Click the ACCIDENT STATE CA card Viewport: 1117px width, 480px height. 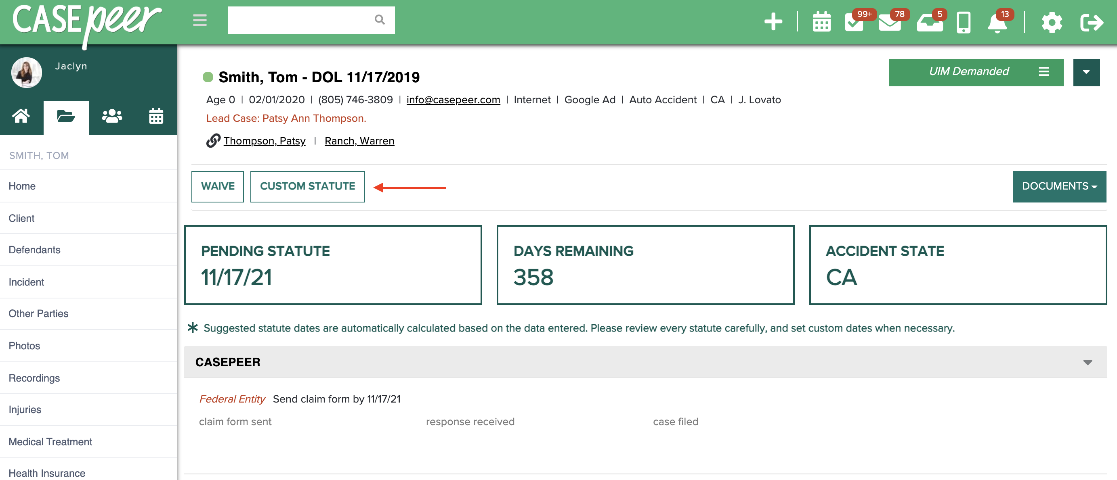coord(958,265)
